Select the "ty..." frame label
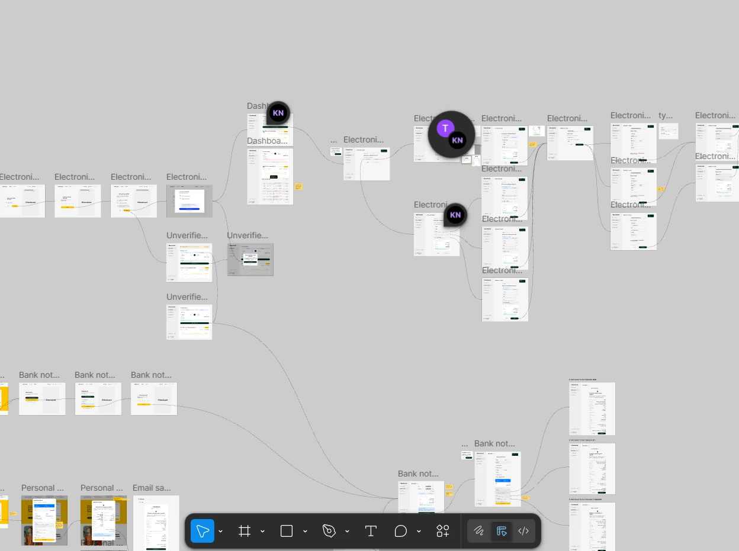The image size is (739, 551). [666, 115]
